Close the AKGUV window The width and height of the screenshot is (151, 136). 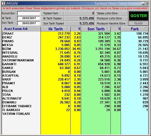tap(147, 4)
